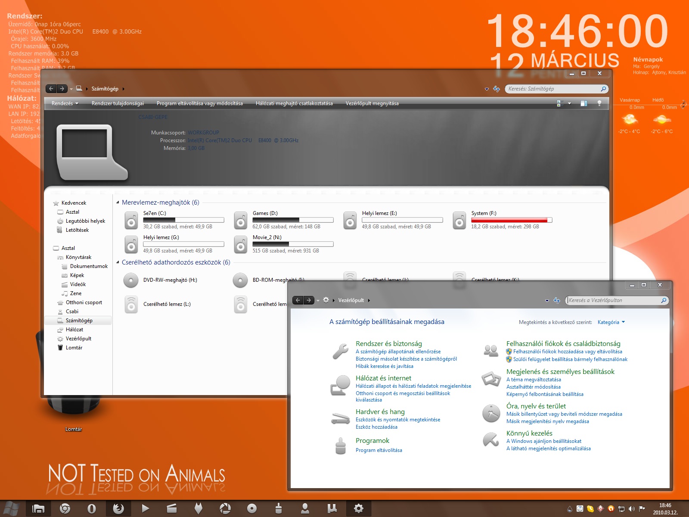Launch Chrome from the taskbar
The height and width of the screenshot is (517, 689).
(65, 509)
